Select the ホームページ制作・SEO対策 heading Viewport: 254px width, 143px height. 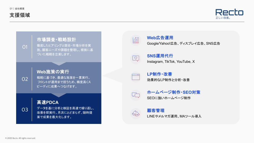(174, 92)
